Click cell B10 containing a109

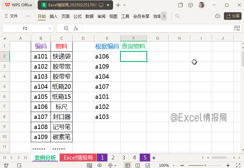[41, 137]
